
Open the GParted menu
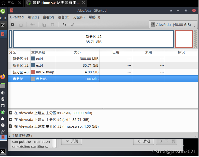pyautogui.click(x=17, y=17)
